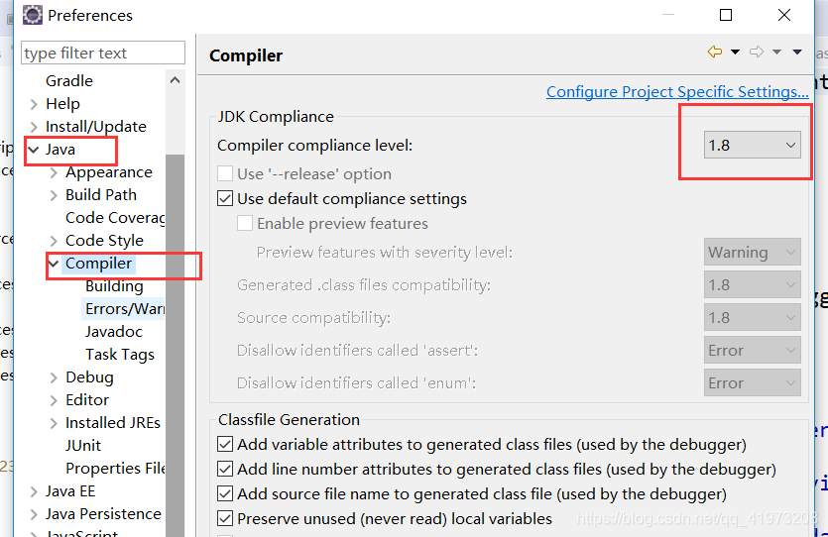Click the tree scroll-up arrow
This screenshot has width=828, height=537.
click(175, 80)
